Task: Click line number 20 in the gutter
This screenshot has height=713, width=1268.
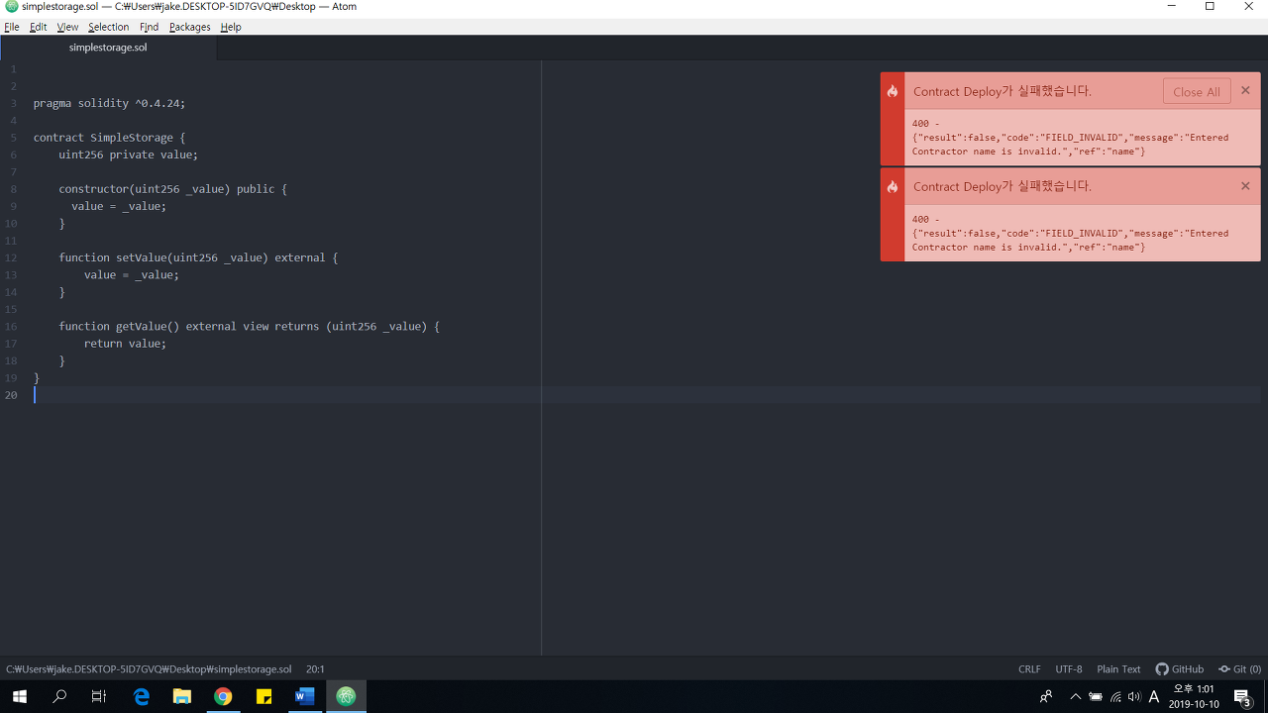Action: pos(11,395)
